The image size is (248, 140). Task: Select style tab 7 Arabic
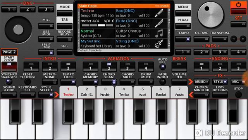(x=179, y=92)
